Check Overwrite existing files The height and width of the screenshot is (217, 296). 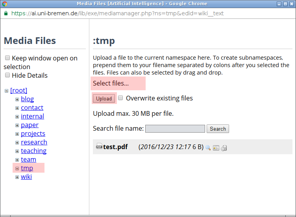[x=121, y=98]
